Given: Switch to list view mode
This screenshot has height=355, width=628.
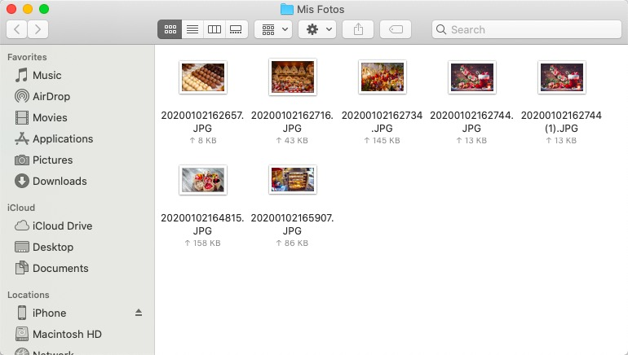Looking at the screenshot, I should [x=192, y=29].
